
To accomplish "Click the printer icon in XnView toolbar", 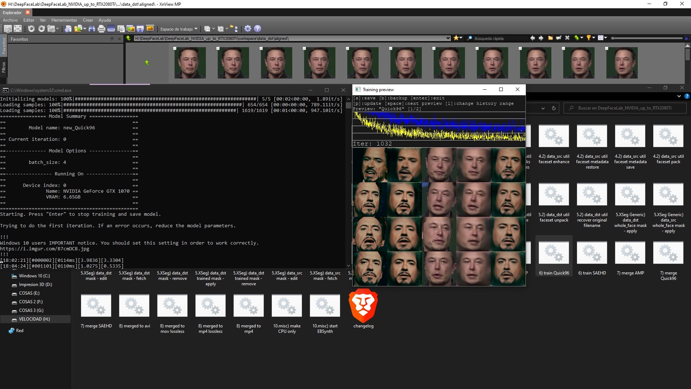I will tap(101, 29).
